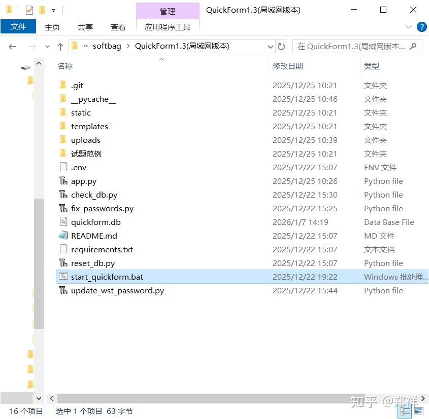Viewport: 429px width, 419px height.
Task: Select the file name quickform.db
Action: (x=96, y=222)
